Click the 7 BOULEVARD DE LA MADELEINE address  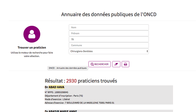[90, 103]
